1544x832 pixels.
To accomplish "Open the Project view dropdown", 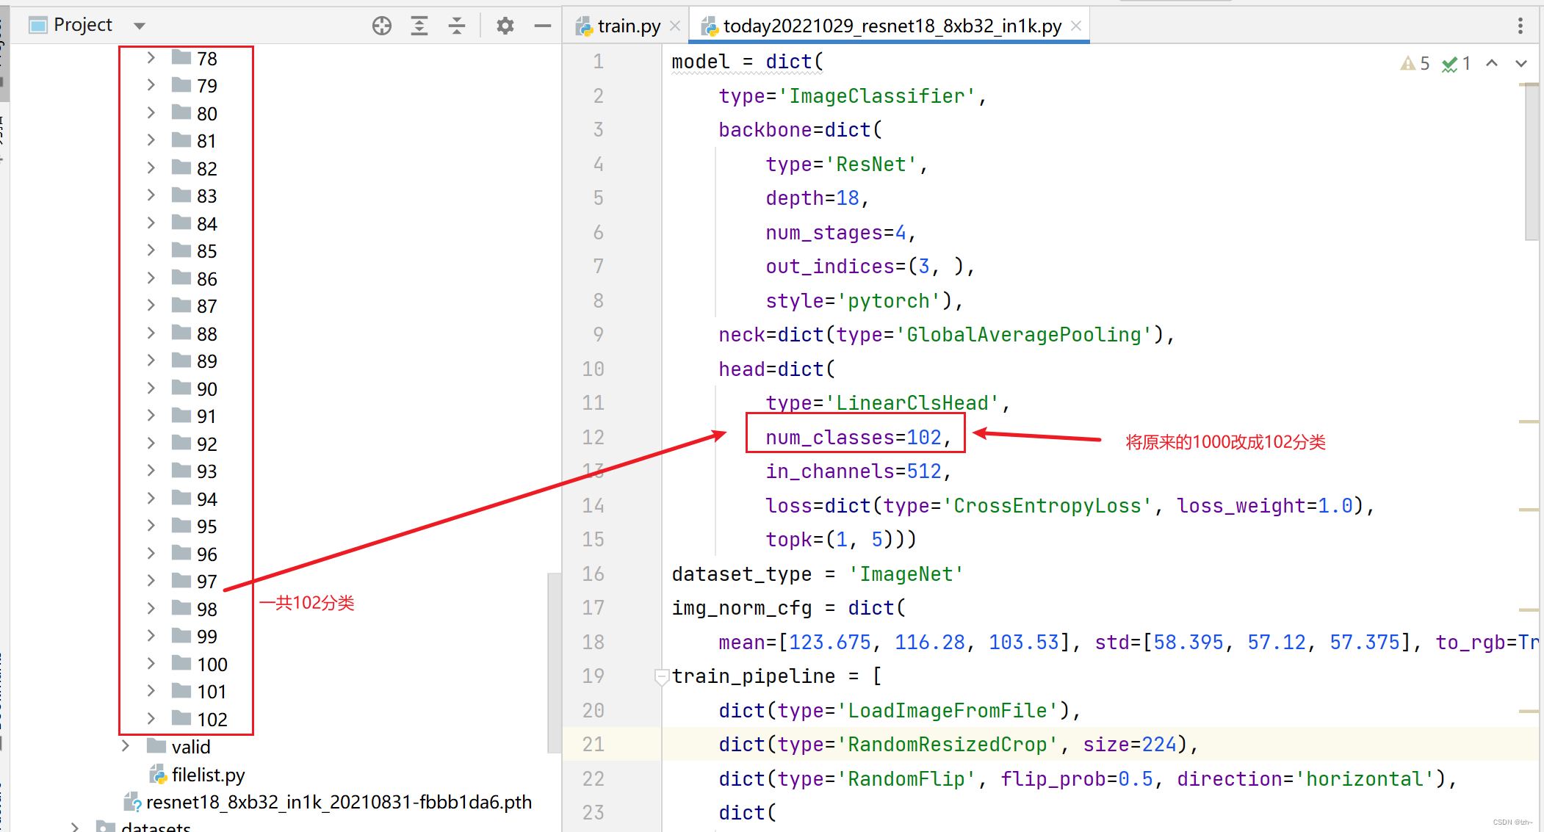I will 140,26.
